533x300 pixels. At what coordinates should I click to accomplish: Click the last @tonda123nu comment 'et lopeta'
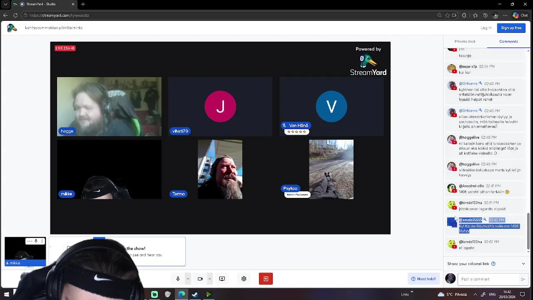coord(466,248)
